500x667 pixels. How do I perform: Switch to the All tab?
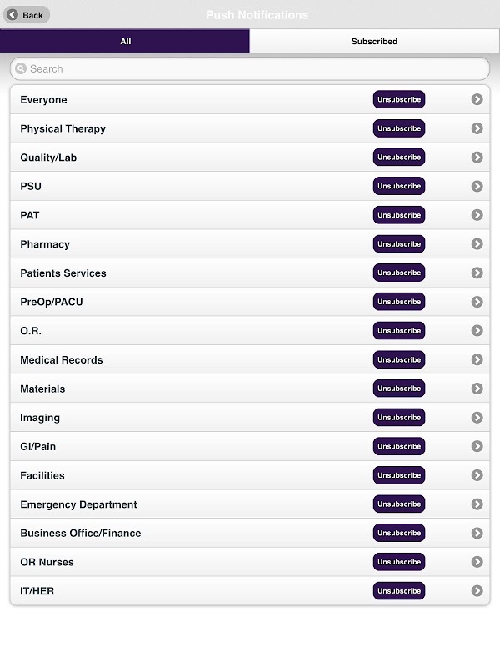click(x=125, y=42)
